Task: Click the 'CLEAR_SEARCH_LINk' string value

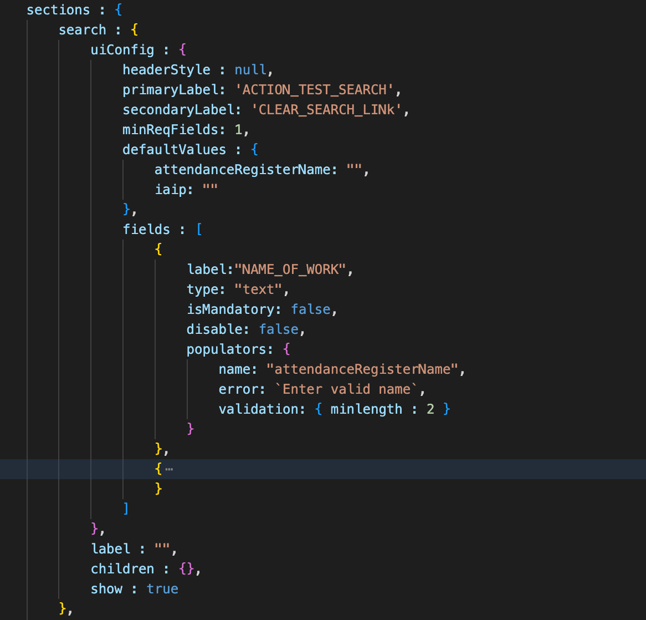Action: (x=326, y=110)
